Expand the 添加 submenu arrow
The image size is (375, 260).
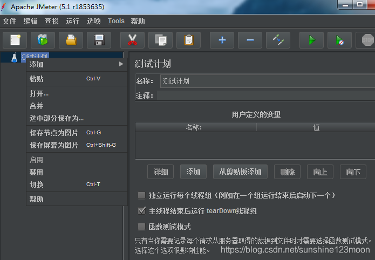121,64
